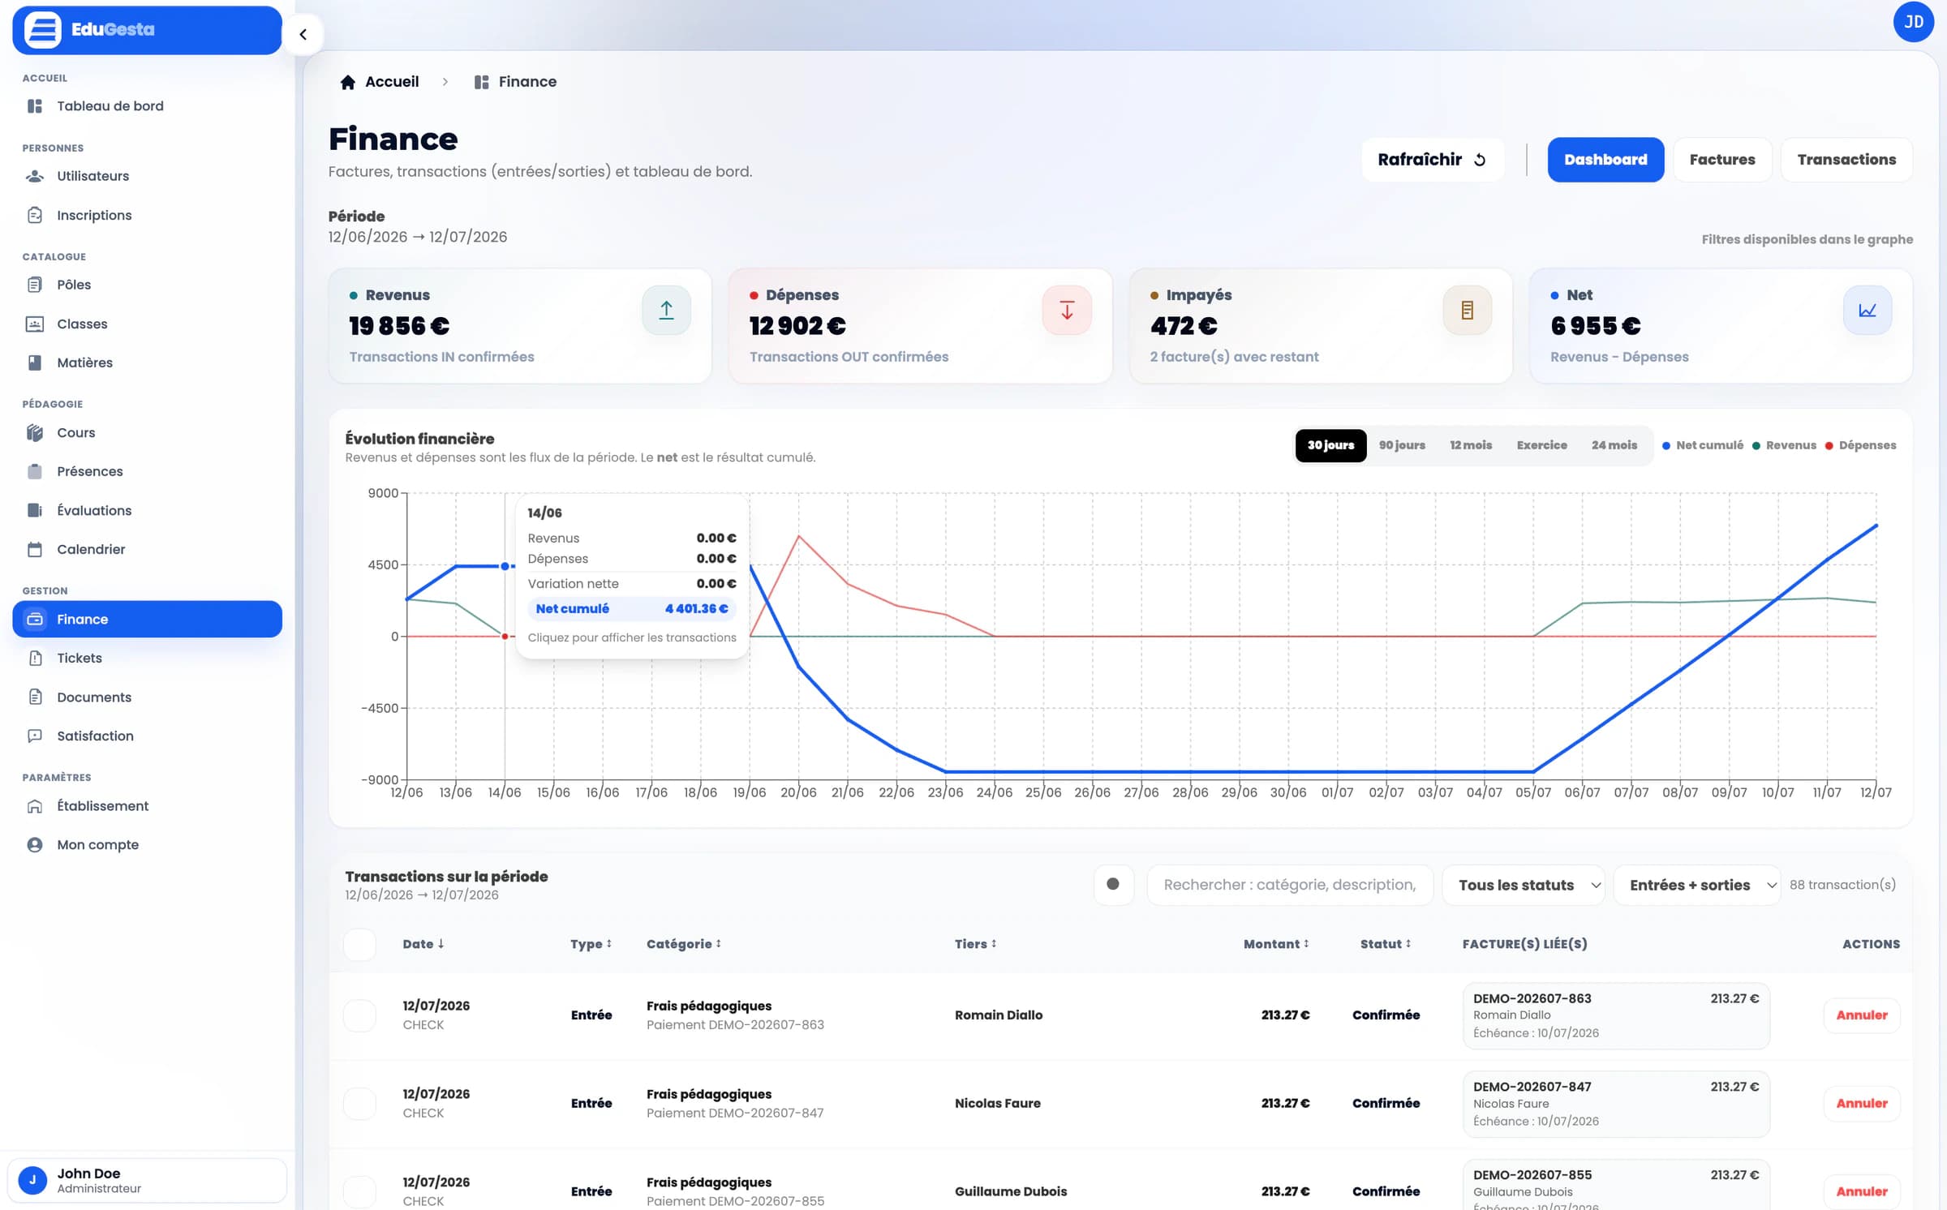This screenshot has height=1210, width=1947.
Task: Open the Entrées + sorties dropdown
Action: click(x=1696, y=885)
